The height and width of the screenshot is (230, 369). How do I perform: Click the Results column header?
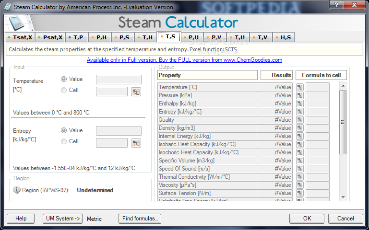tap(276, 75)
